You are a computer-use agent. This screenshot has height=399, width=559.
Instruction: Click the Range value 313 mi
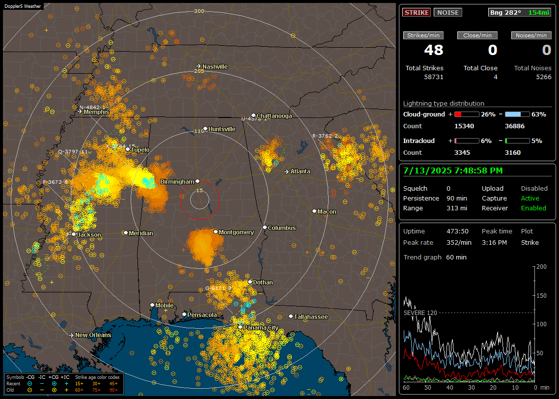pyautogui.click(x=457, y=208)
